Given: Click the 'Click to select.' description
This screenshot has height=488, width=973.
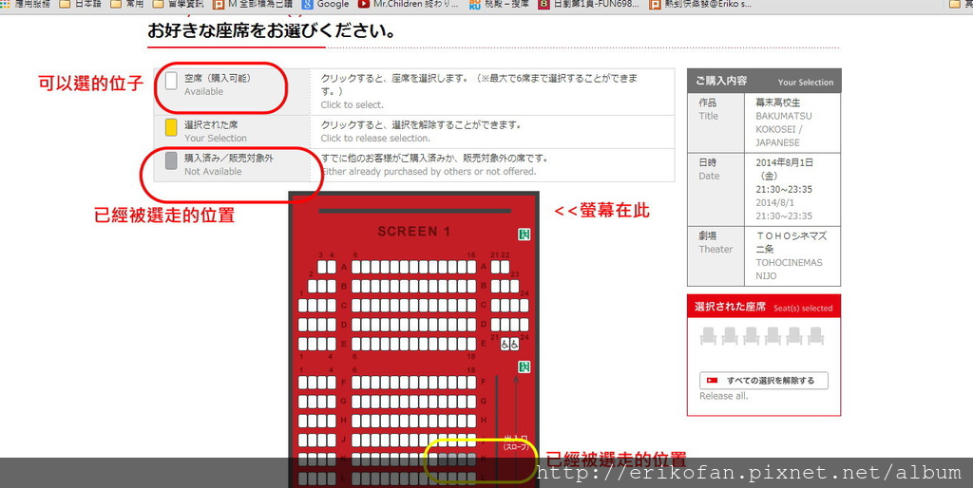Looking at the screenshot, I should [x=352, y=104].
